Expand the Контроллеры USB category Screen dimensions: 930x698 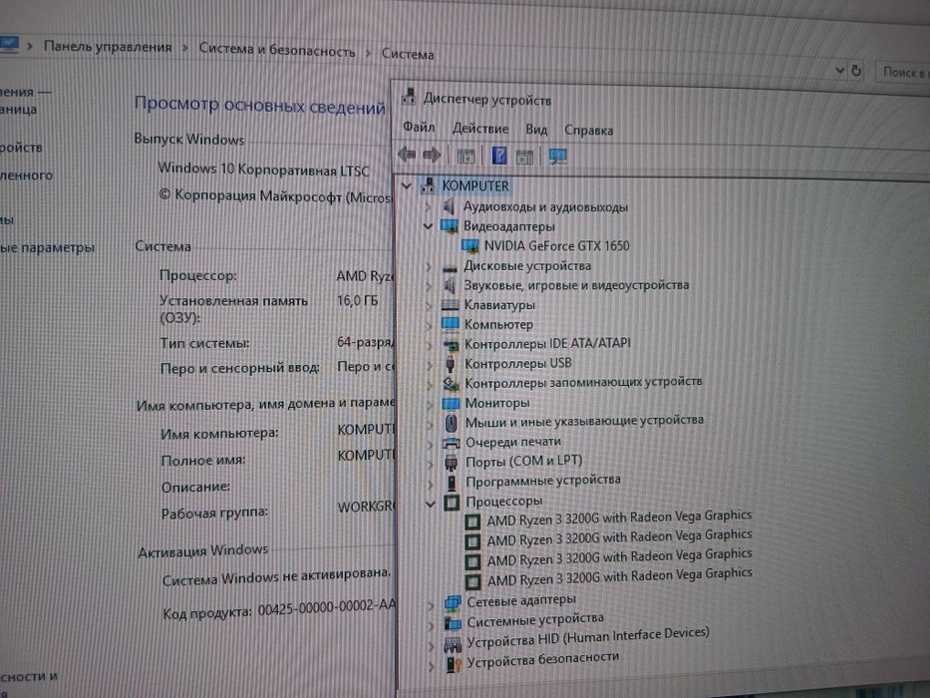pyautogui.click(x=430, y=365)
